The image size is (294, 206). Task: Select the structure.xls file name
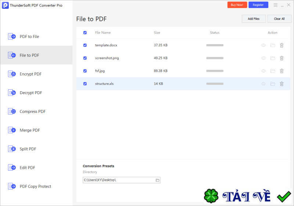[x=104, y=84]
